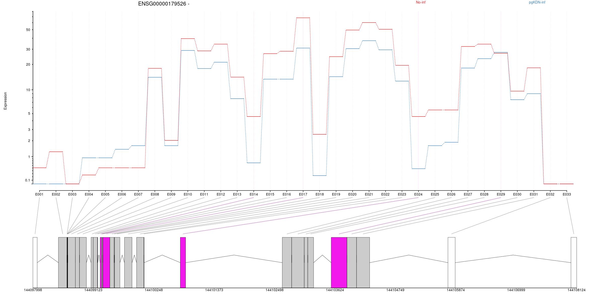Image resolution: width=604 pixels, height=302 pixels.
Task: Click the red E017 peak segment
Action: pyautogui.click(x=303, y=18)
